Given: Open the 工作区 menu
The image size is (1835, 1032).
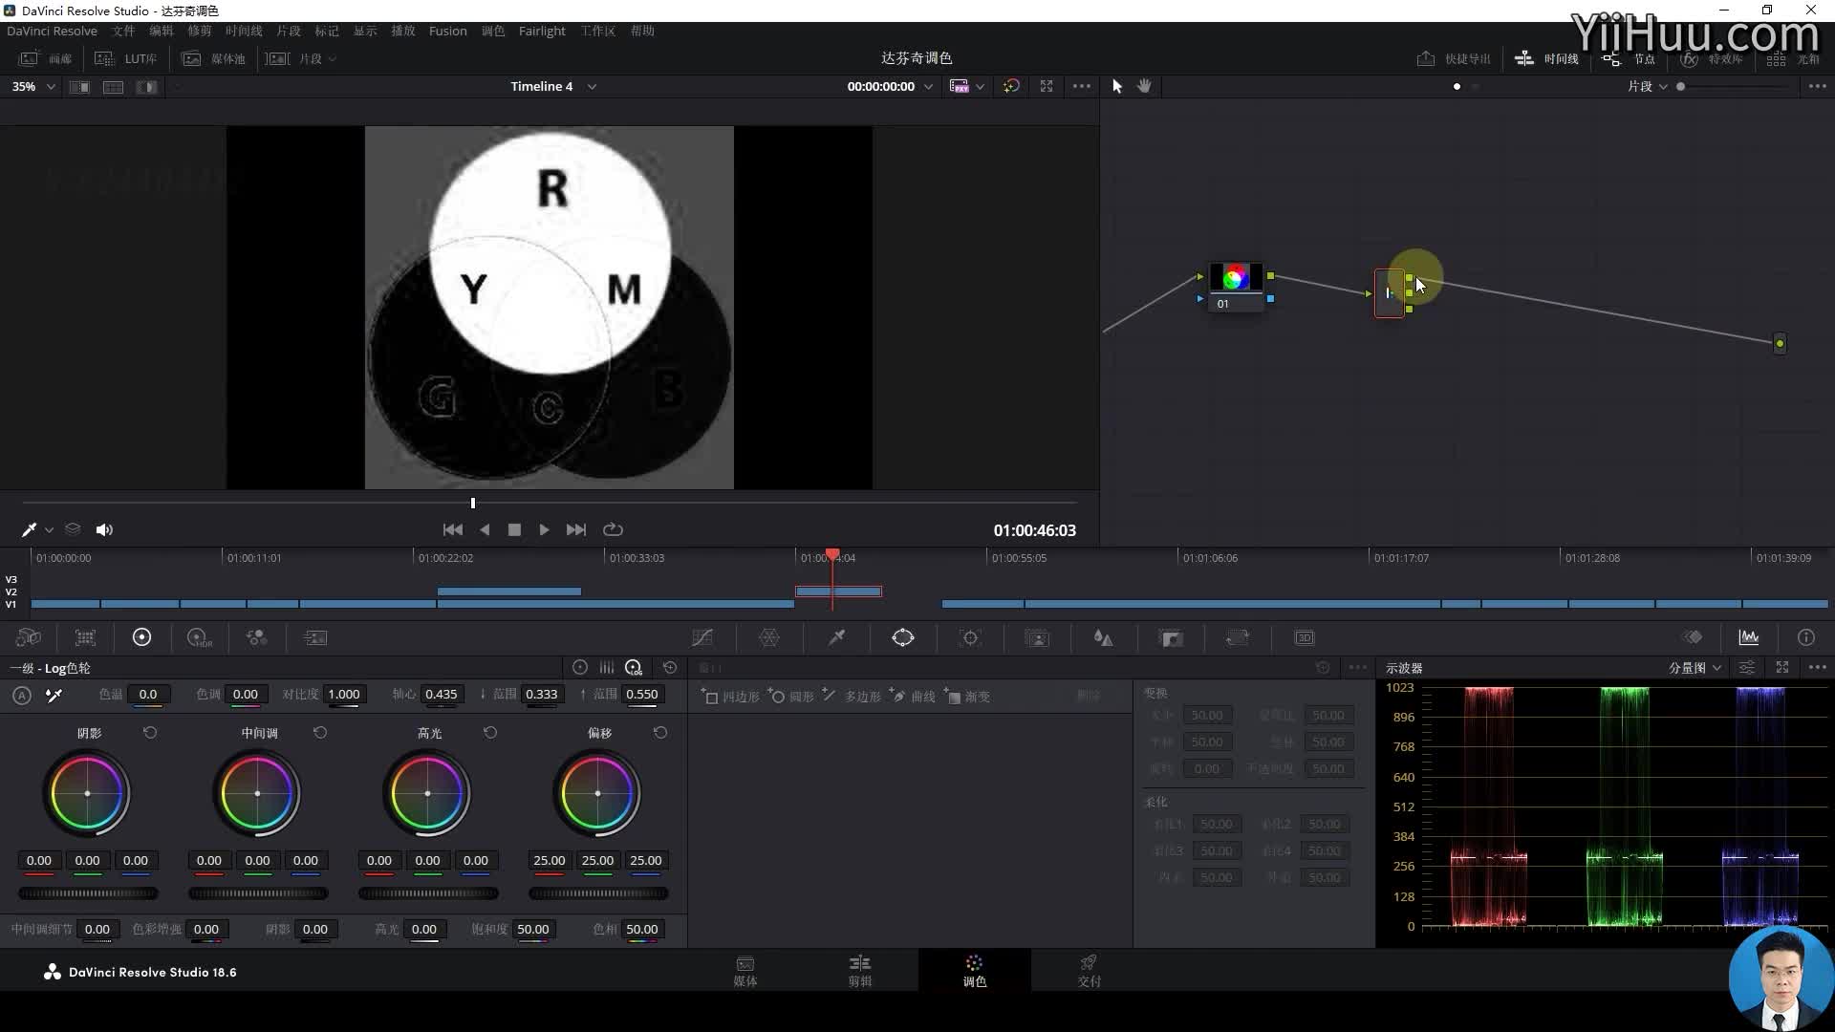Looking at the screenshot, I should [x=598, y=31].
